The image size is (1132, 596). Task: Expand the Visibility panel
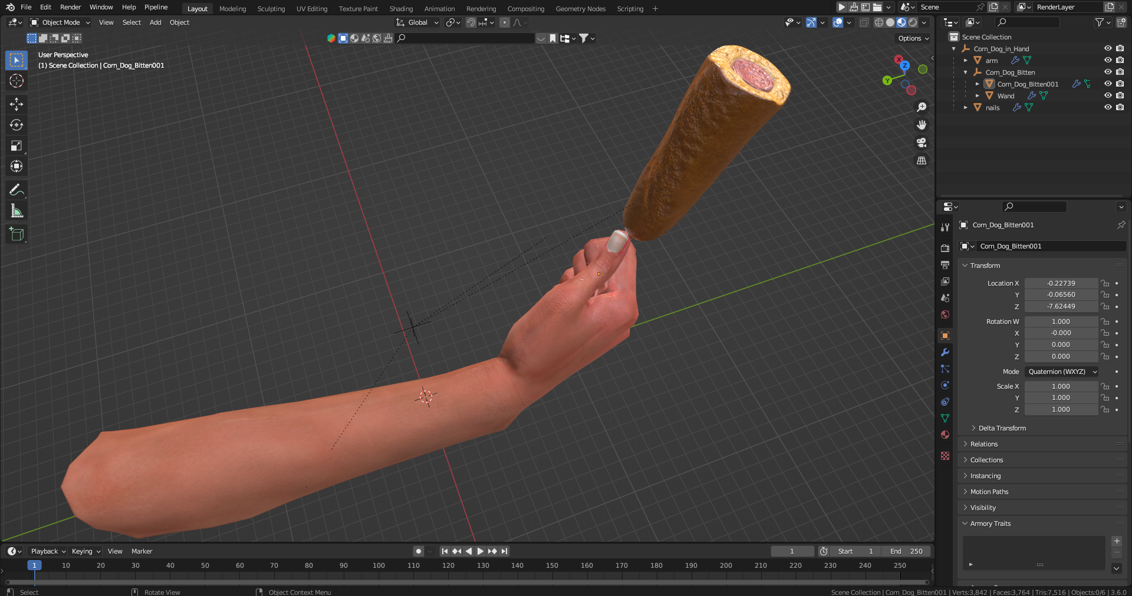coord(982,508)
